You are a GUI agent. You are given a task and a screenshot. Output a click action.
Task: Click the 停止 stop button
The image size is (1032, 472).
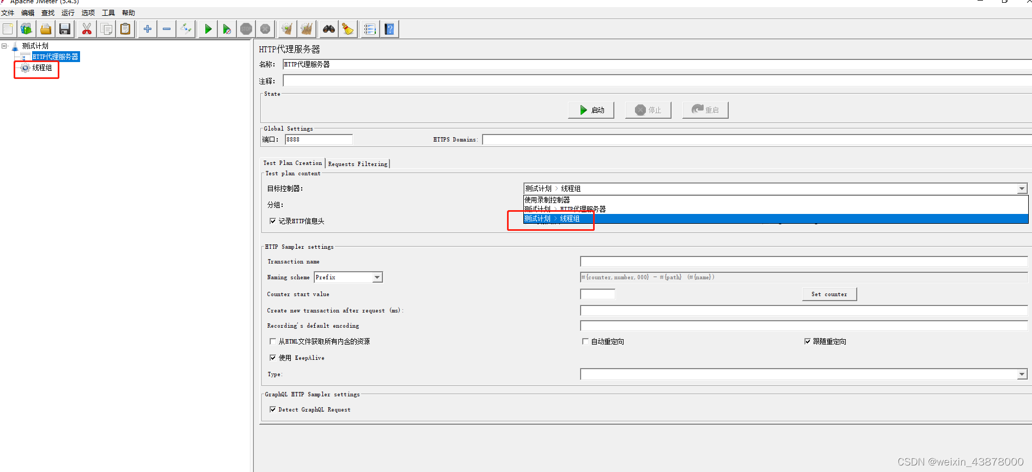648,110
